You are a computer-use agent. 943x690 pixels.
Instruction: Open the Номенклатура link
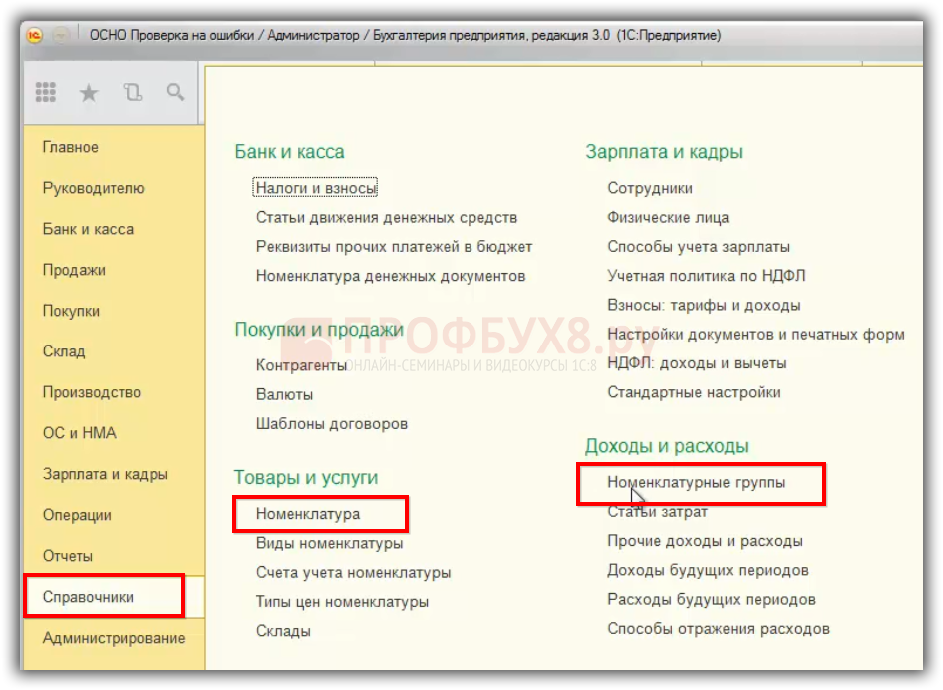tap(307, 514)
